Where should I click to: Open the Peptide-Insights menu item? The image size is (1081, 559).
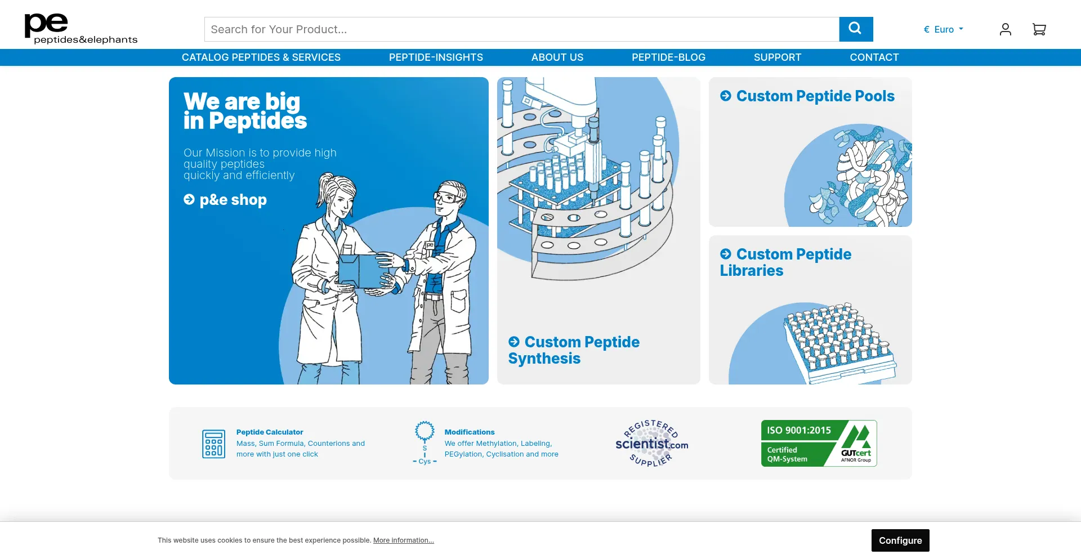click(436, 57)
